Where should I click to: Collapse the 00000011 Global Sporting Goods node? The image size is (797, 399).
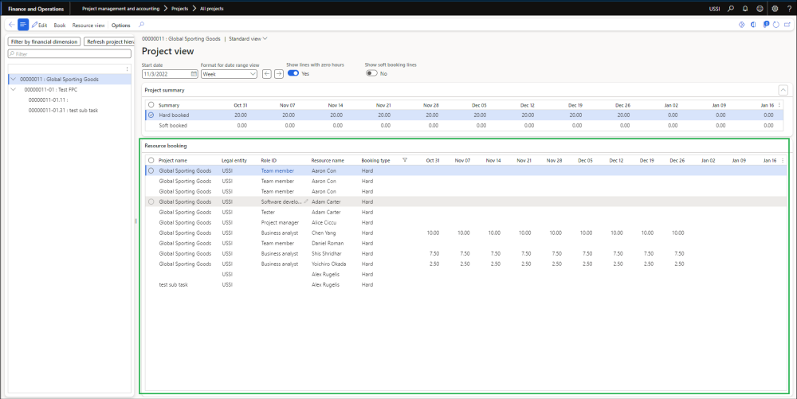14,80
